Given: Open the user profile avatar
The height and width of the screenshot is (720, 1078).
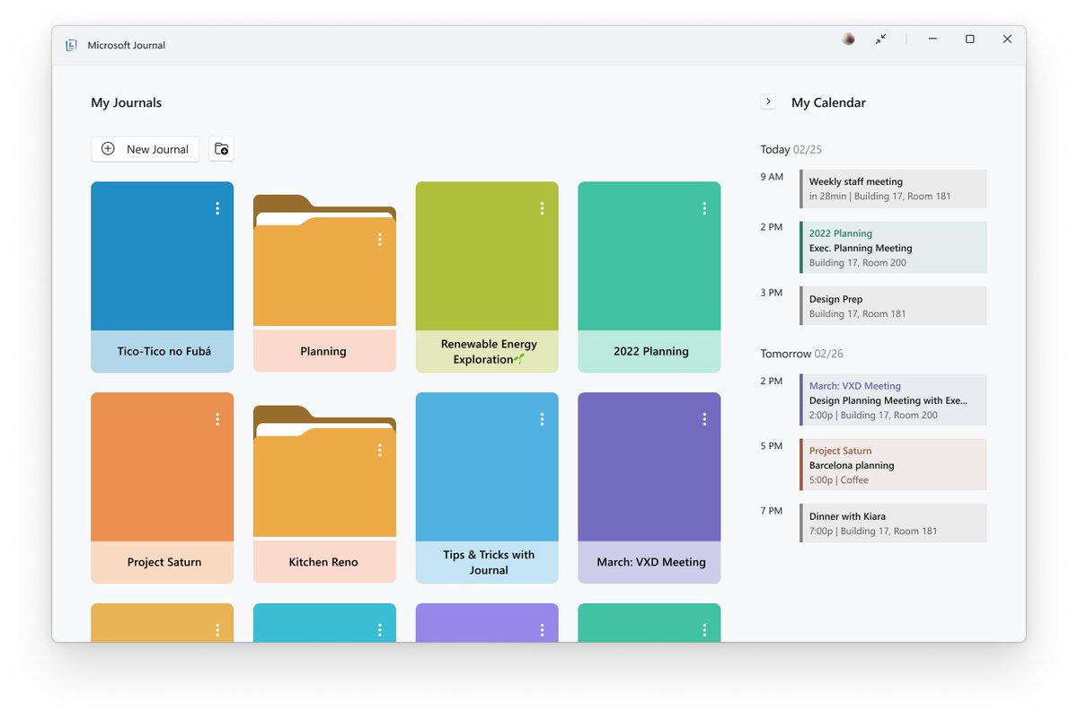Looking at the screenshot, I should point(848,40).
